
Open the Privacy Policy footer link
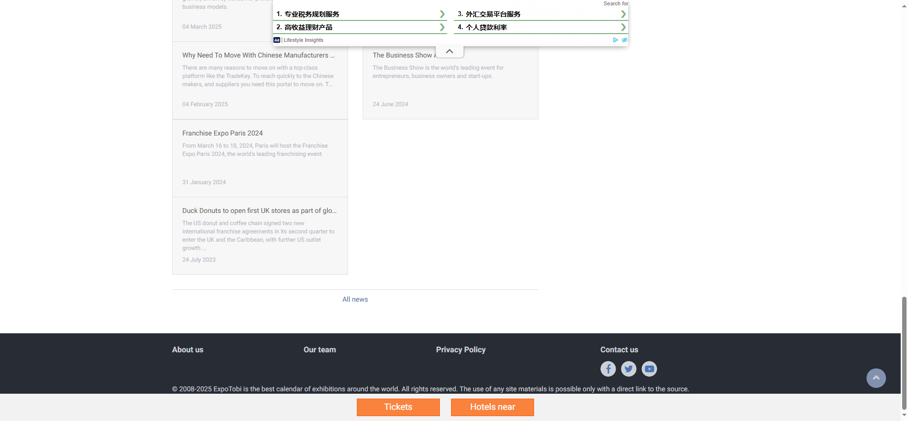click(460, 350)
